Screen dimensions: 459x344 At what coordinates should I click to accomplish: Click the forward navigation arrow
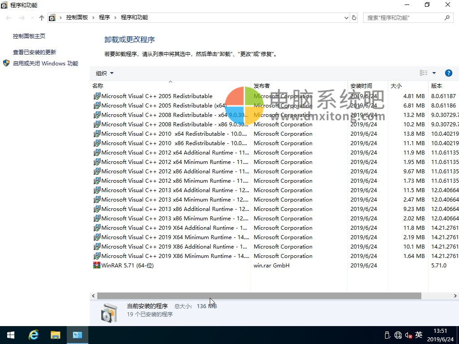(22, 18)
